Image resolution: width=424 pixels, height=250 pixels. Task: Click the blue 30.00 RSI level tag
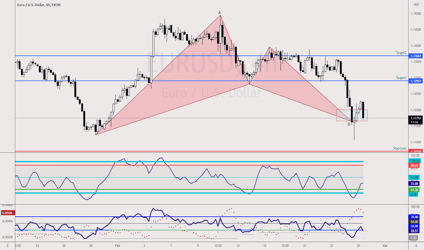[x=414, y=226]
